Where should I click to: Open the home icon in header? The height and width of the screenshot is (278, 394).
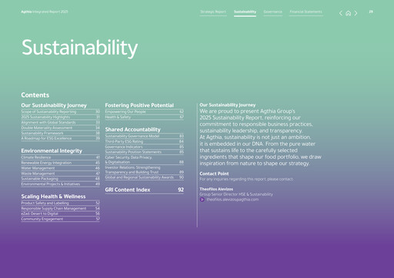click(x=348, y=13)
